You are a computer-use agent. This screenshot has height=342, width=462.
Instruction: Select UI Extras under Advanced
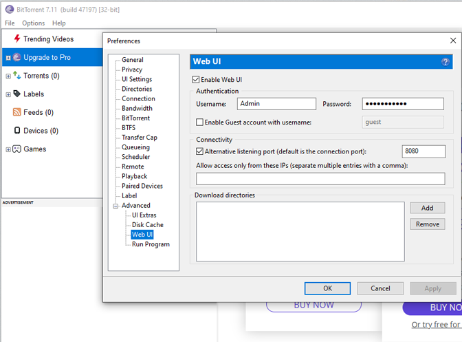[144, 215]
